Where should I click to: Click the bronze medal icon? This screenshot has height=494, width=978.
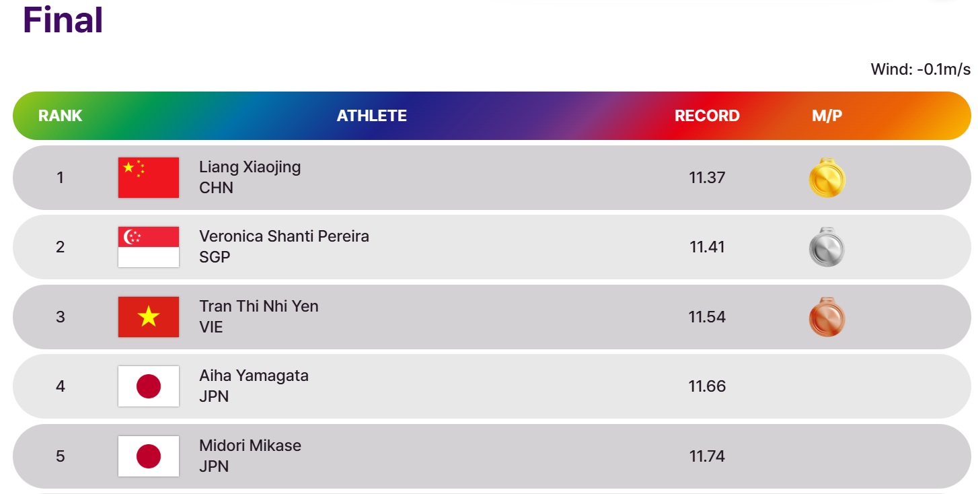pos(827,317)
